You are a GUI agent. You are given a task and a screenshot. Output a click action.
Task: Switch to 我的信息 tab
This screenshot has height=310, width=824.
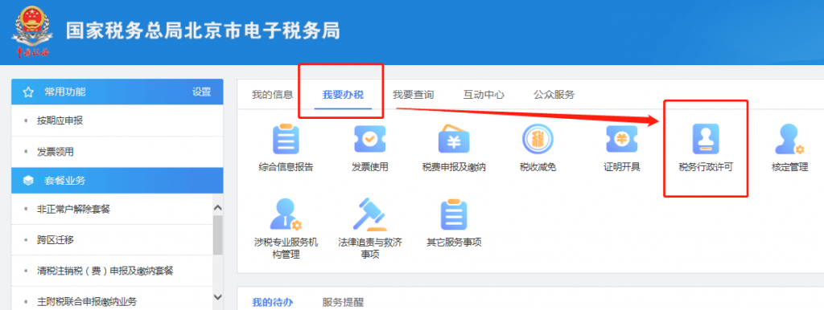pos(272,95)
